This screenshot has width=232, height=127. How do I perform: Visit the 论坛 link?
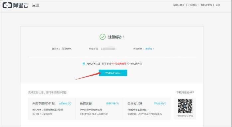pyautogui.click(x=218, y=5)
